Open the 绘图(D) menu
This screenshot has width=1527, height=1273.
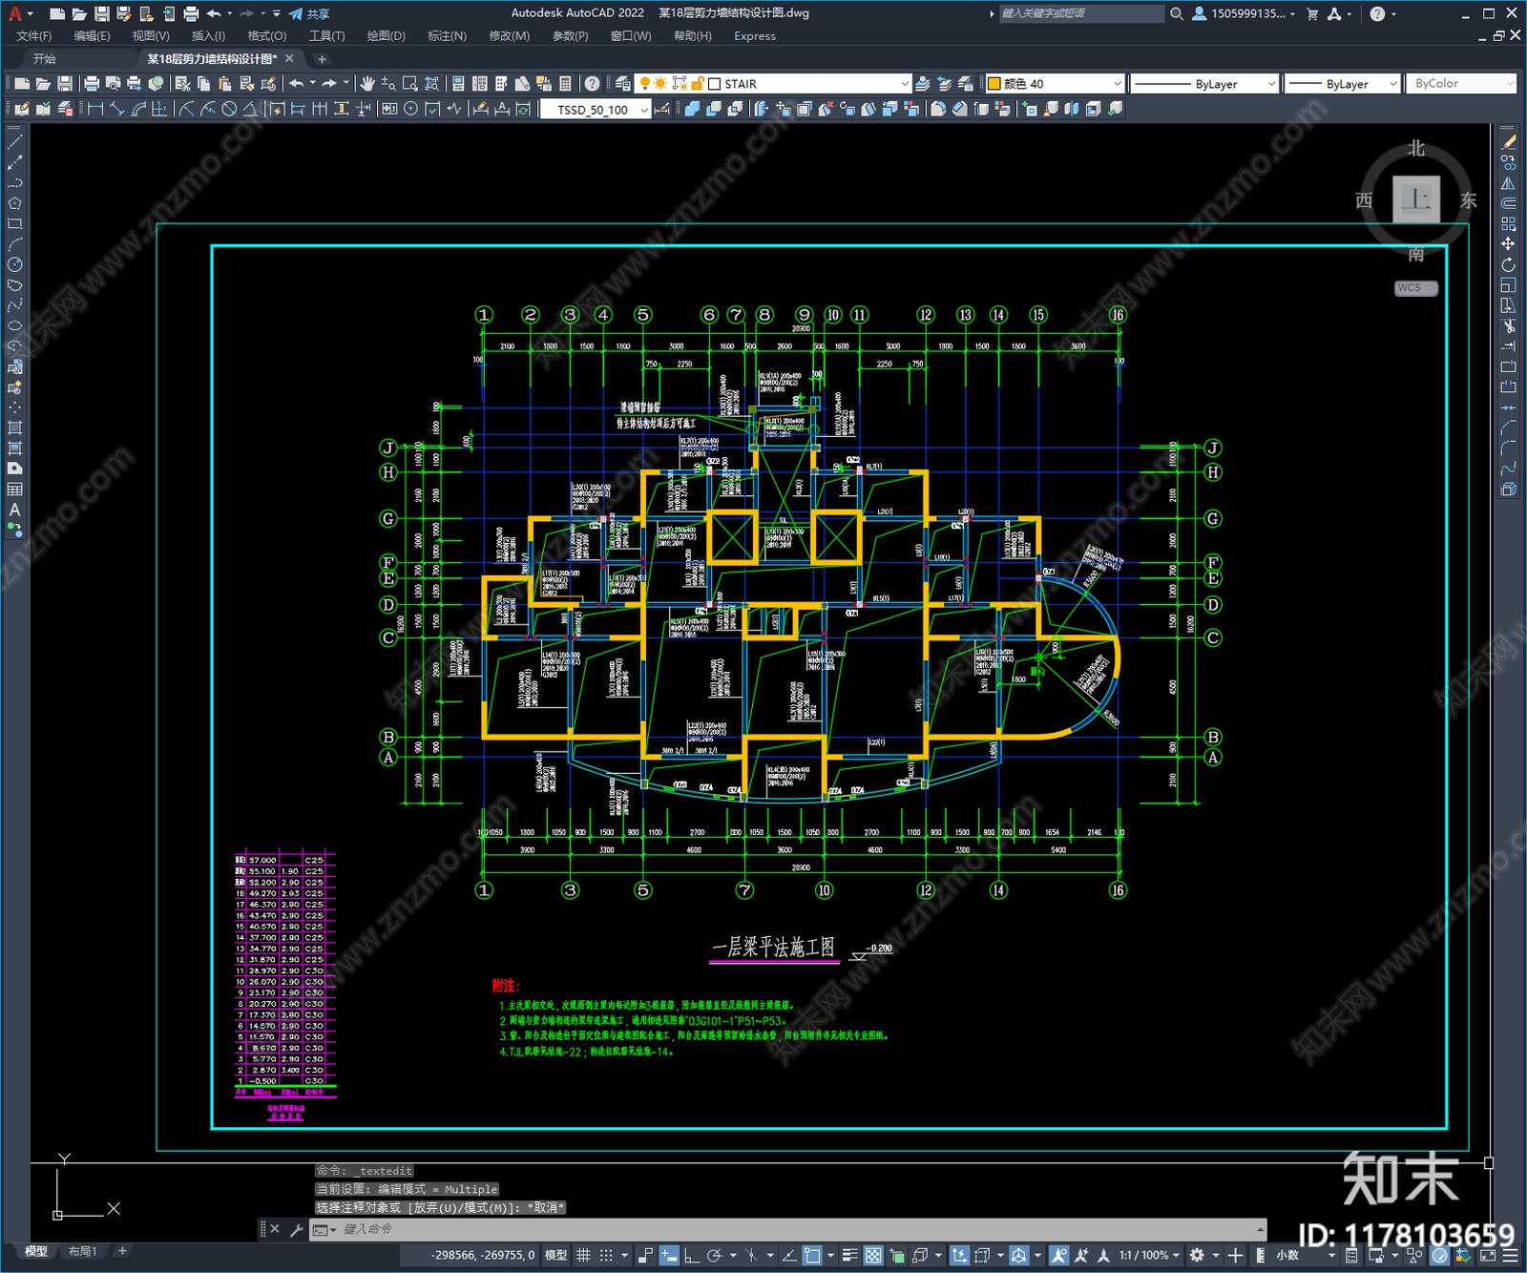(387, 36)
